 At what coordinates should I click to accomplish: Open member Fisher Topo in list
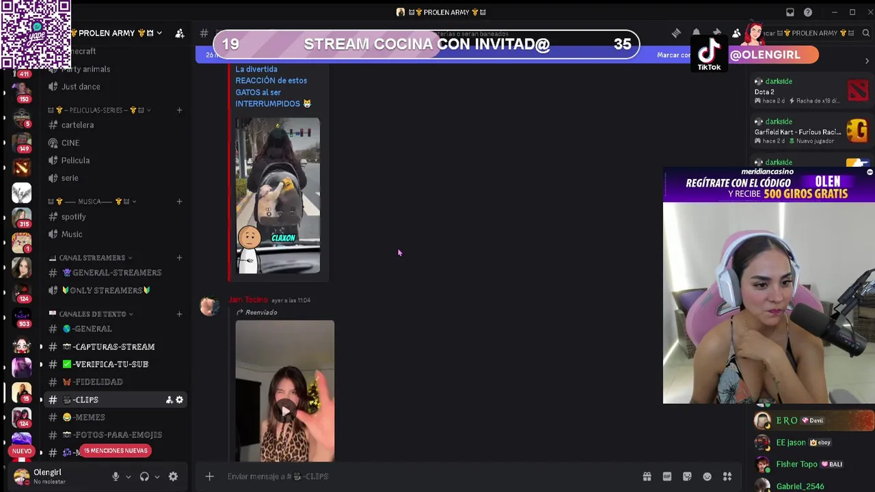coord(812,464)
